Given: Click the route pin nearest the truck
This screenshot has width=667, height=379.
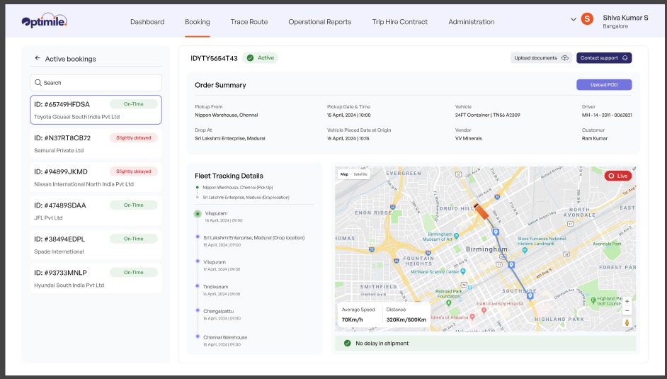Looking at the screenshot, I should click(496, 232).
